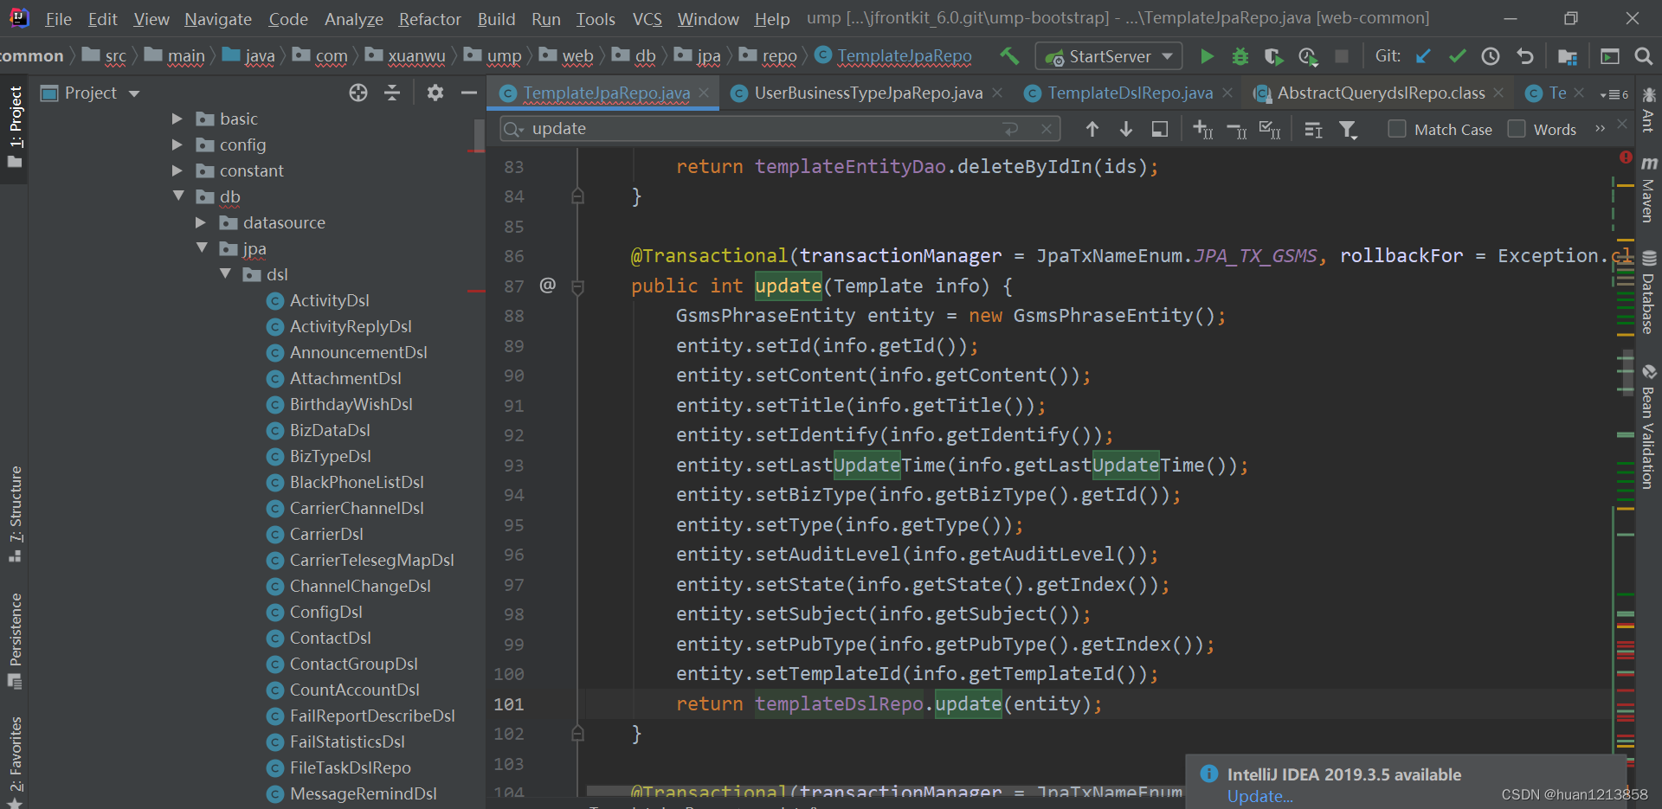Open the Maven tool window
Viewport: 1662px width, 809px height.
coord(1648,189)
